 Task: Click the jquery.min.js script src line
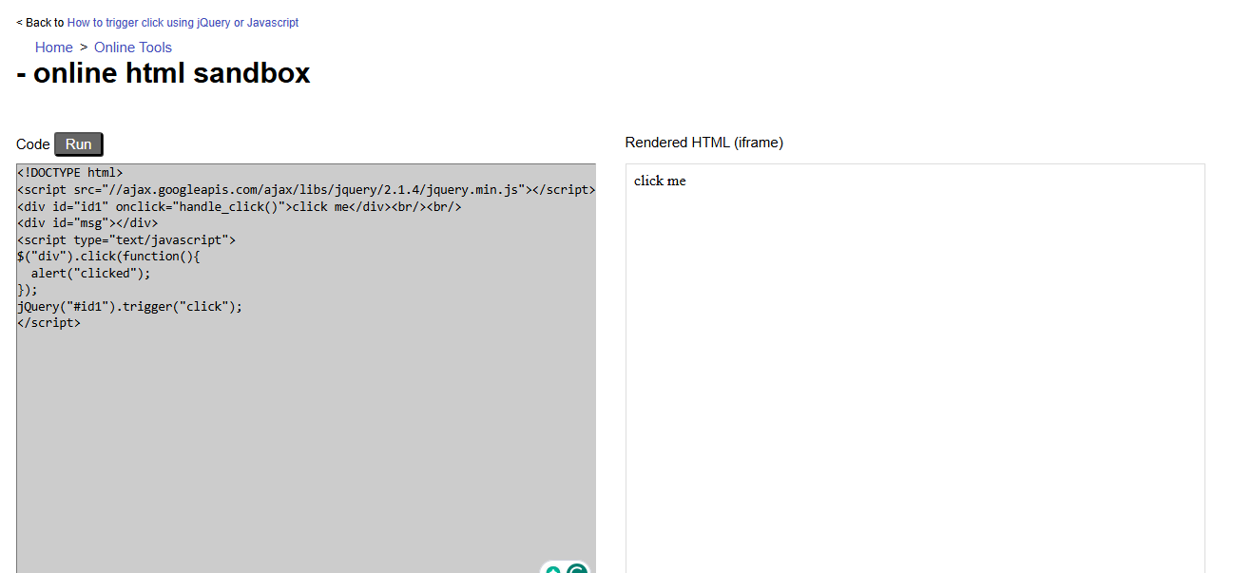[306, 189]
